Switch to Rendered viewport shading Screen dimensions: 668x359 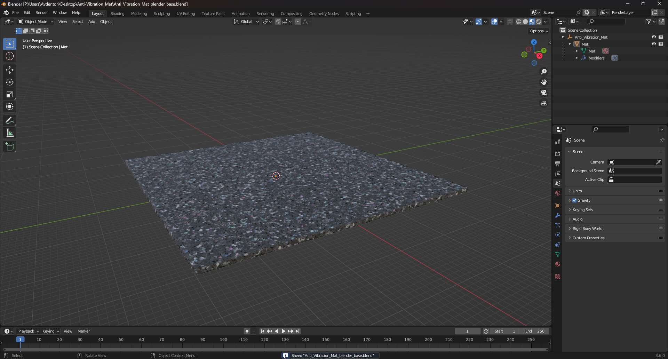point(539,22)
